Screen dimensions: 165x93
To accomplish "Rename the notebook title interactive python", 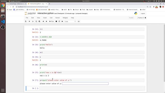I will tap(45, 13).
